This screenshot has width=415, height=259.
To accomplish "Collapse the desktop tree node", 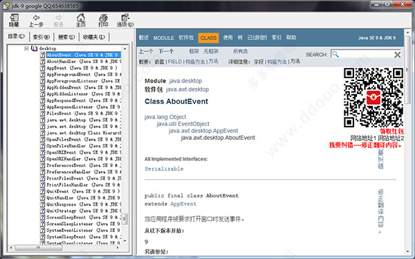I will pyautogui.click(x=26, y=48).
